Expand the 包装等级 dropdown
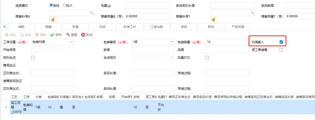Image resolution: width=315 pixels, height=120 pixels. click(172, 42)
